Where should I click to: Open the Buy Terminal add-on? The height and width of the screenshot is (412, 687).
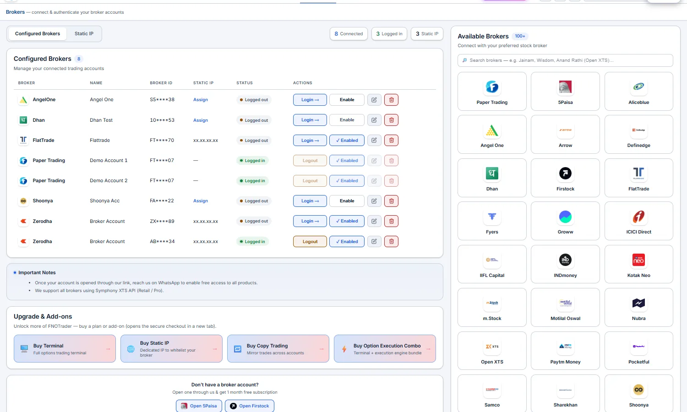[65, 349]
